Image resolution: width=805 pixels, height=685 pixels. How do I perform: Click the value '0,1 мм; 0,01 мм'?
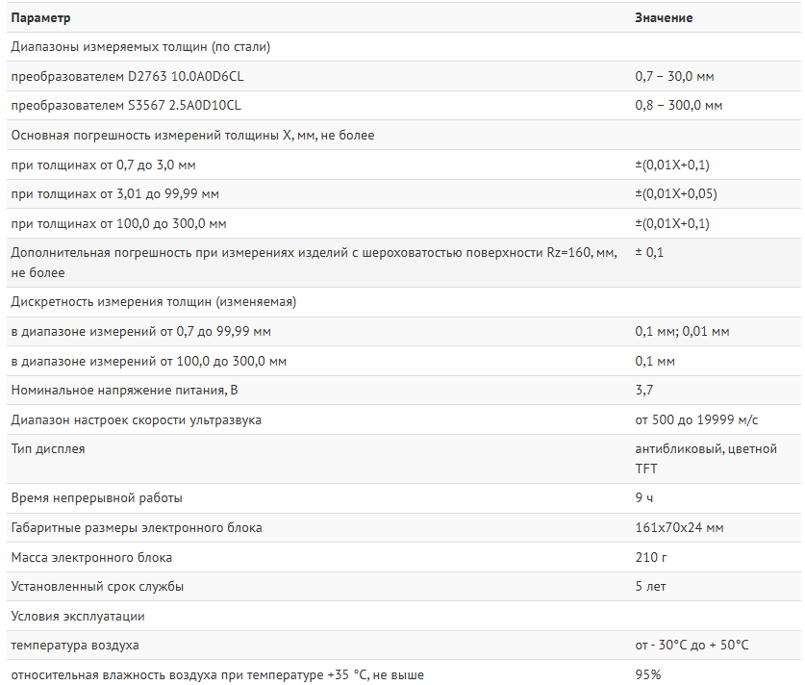[x=682, y=332]
